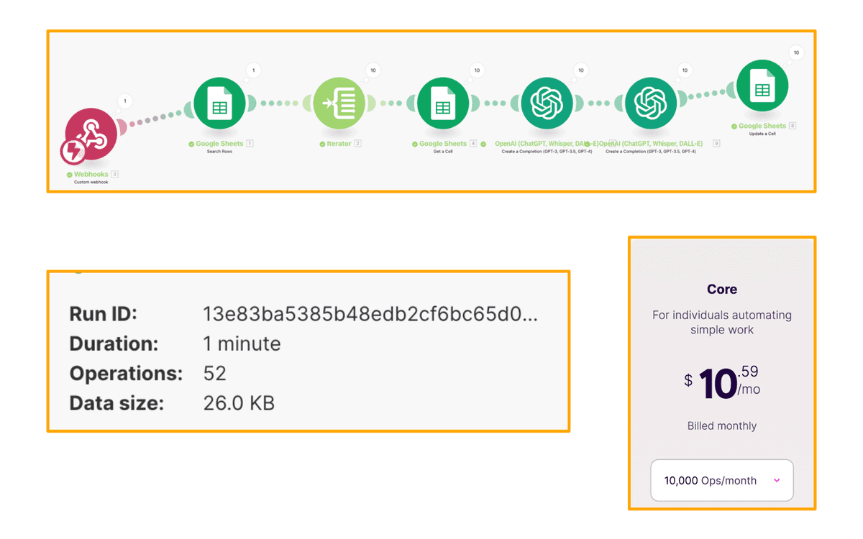Click the Core plan $10.59 price
863x539 pixels.
pyautogui.click(x=721, y=383)
